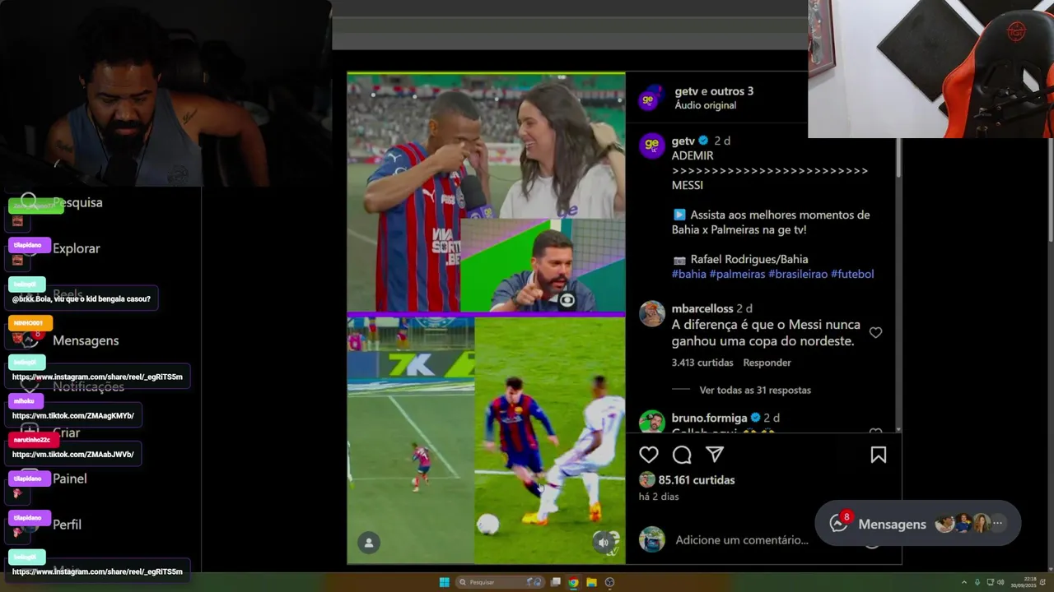Open comments via the speech bubble icon
Screen dimensions: 1054x592
(x=682, y=455)
